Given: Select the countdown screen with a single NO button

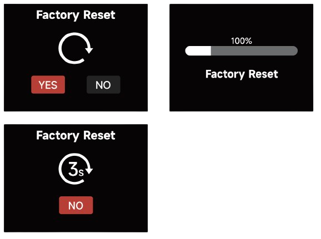Looking at the screenshot, I should click(x=76, y=178).
